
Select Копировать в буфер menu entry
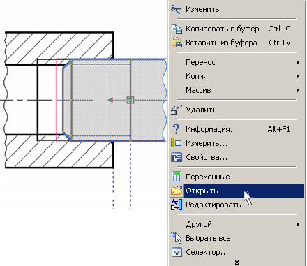(x=222, y=29)
